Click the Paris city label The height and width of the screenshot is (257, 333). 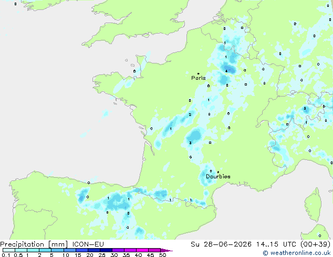pyautogui.click(x=199, y=78)
